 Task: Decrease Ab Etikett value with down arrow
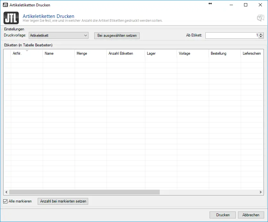(x=261, y=37)
